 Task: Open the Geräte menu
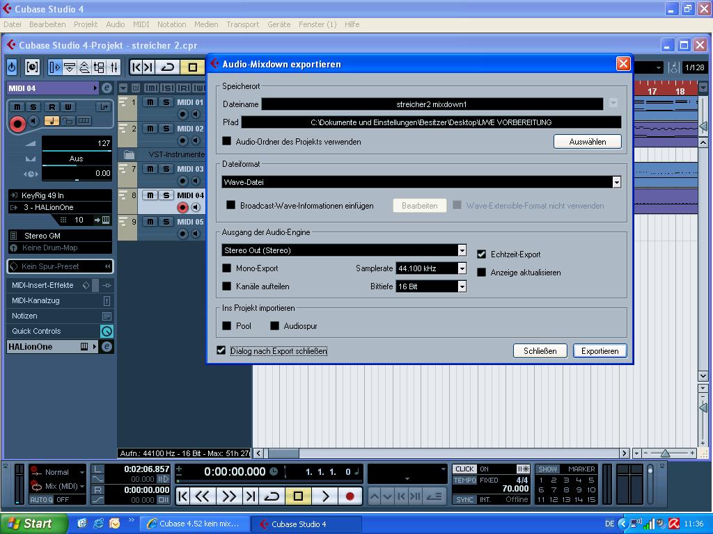tap(279, 24)
